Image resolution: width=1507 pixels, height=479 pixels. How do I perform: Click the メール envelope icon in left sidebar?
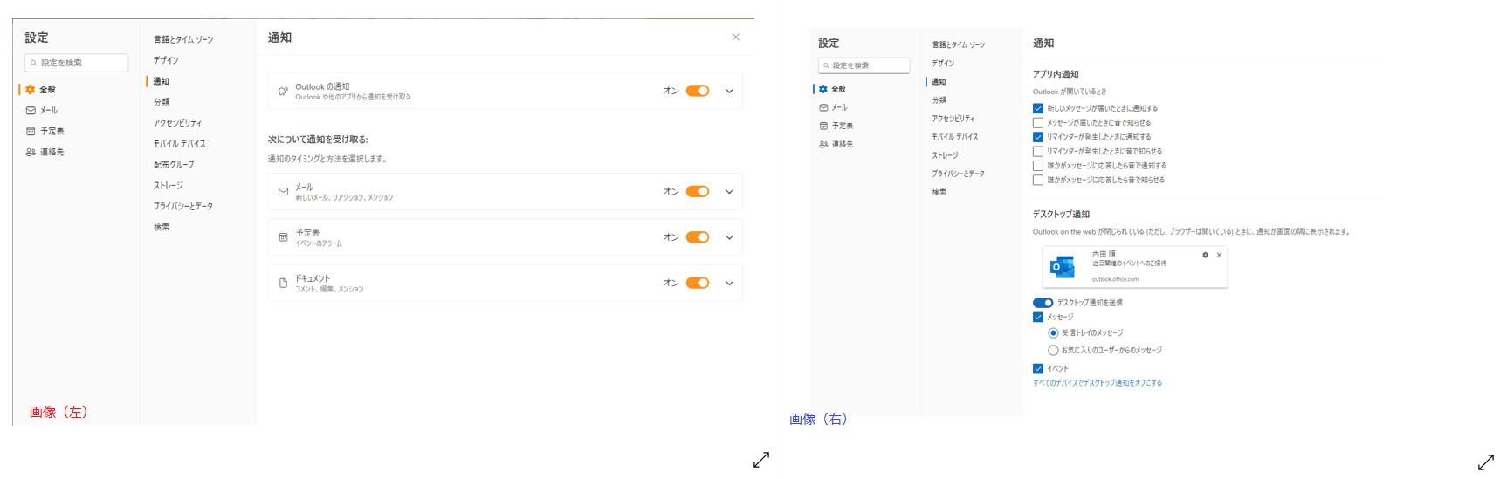tap(31, 111)
